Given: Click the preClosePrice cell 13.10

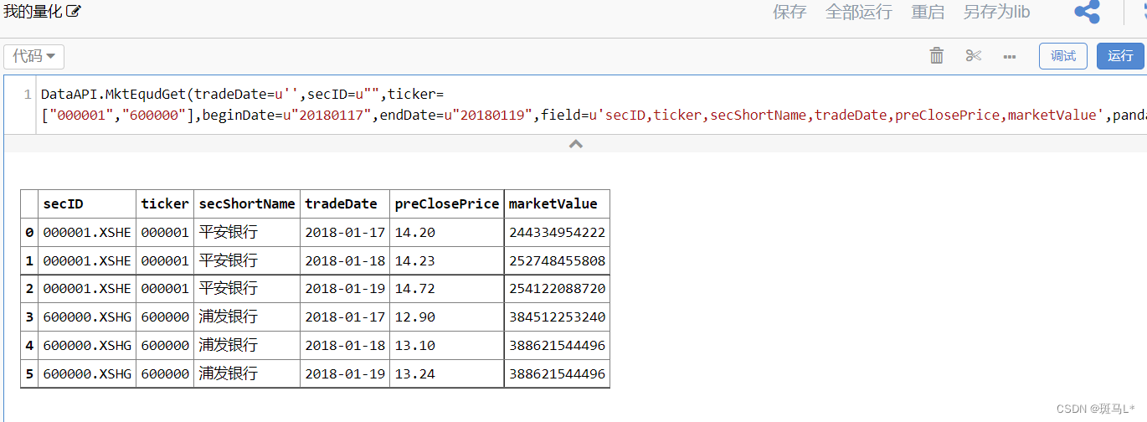Looking at the screenshot, I should pyautogui.click(x=447, y=346).
